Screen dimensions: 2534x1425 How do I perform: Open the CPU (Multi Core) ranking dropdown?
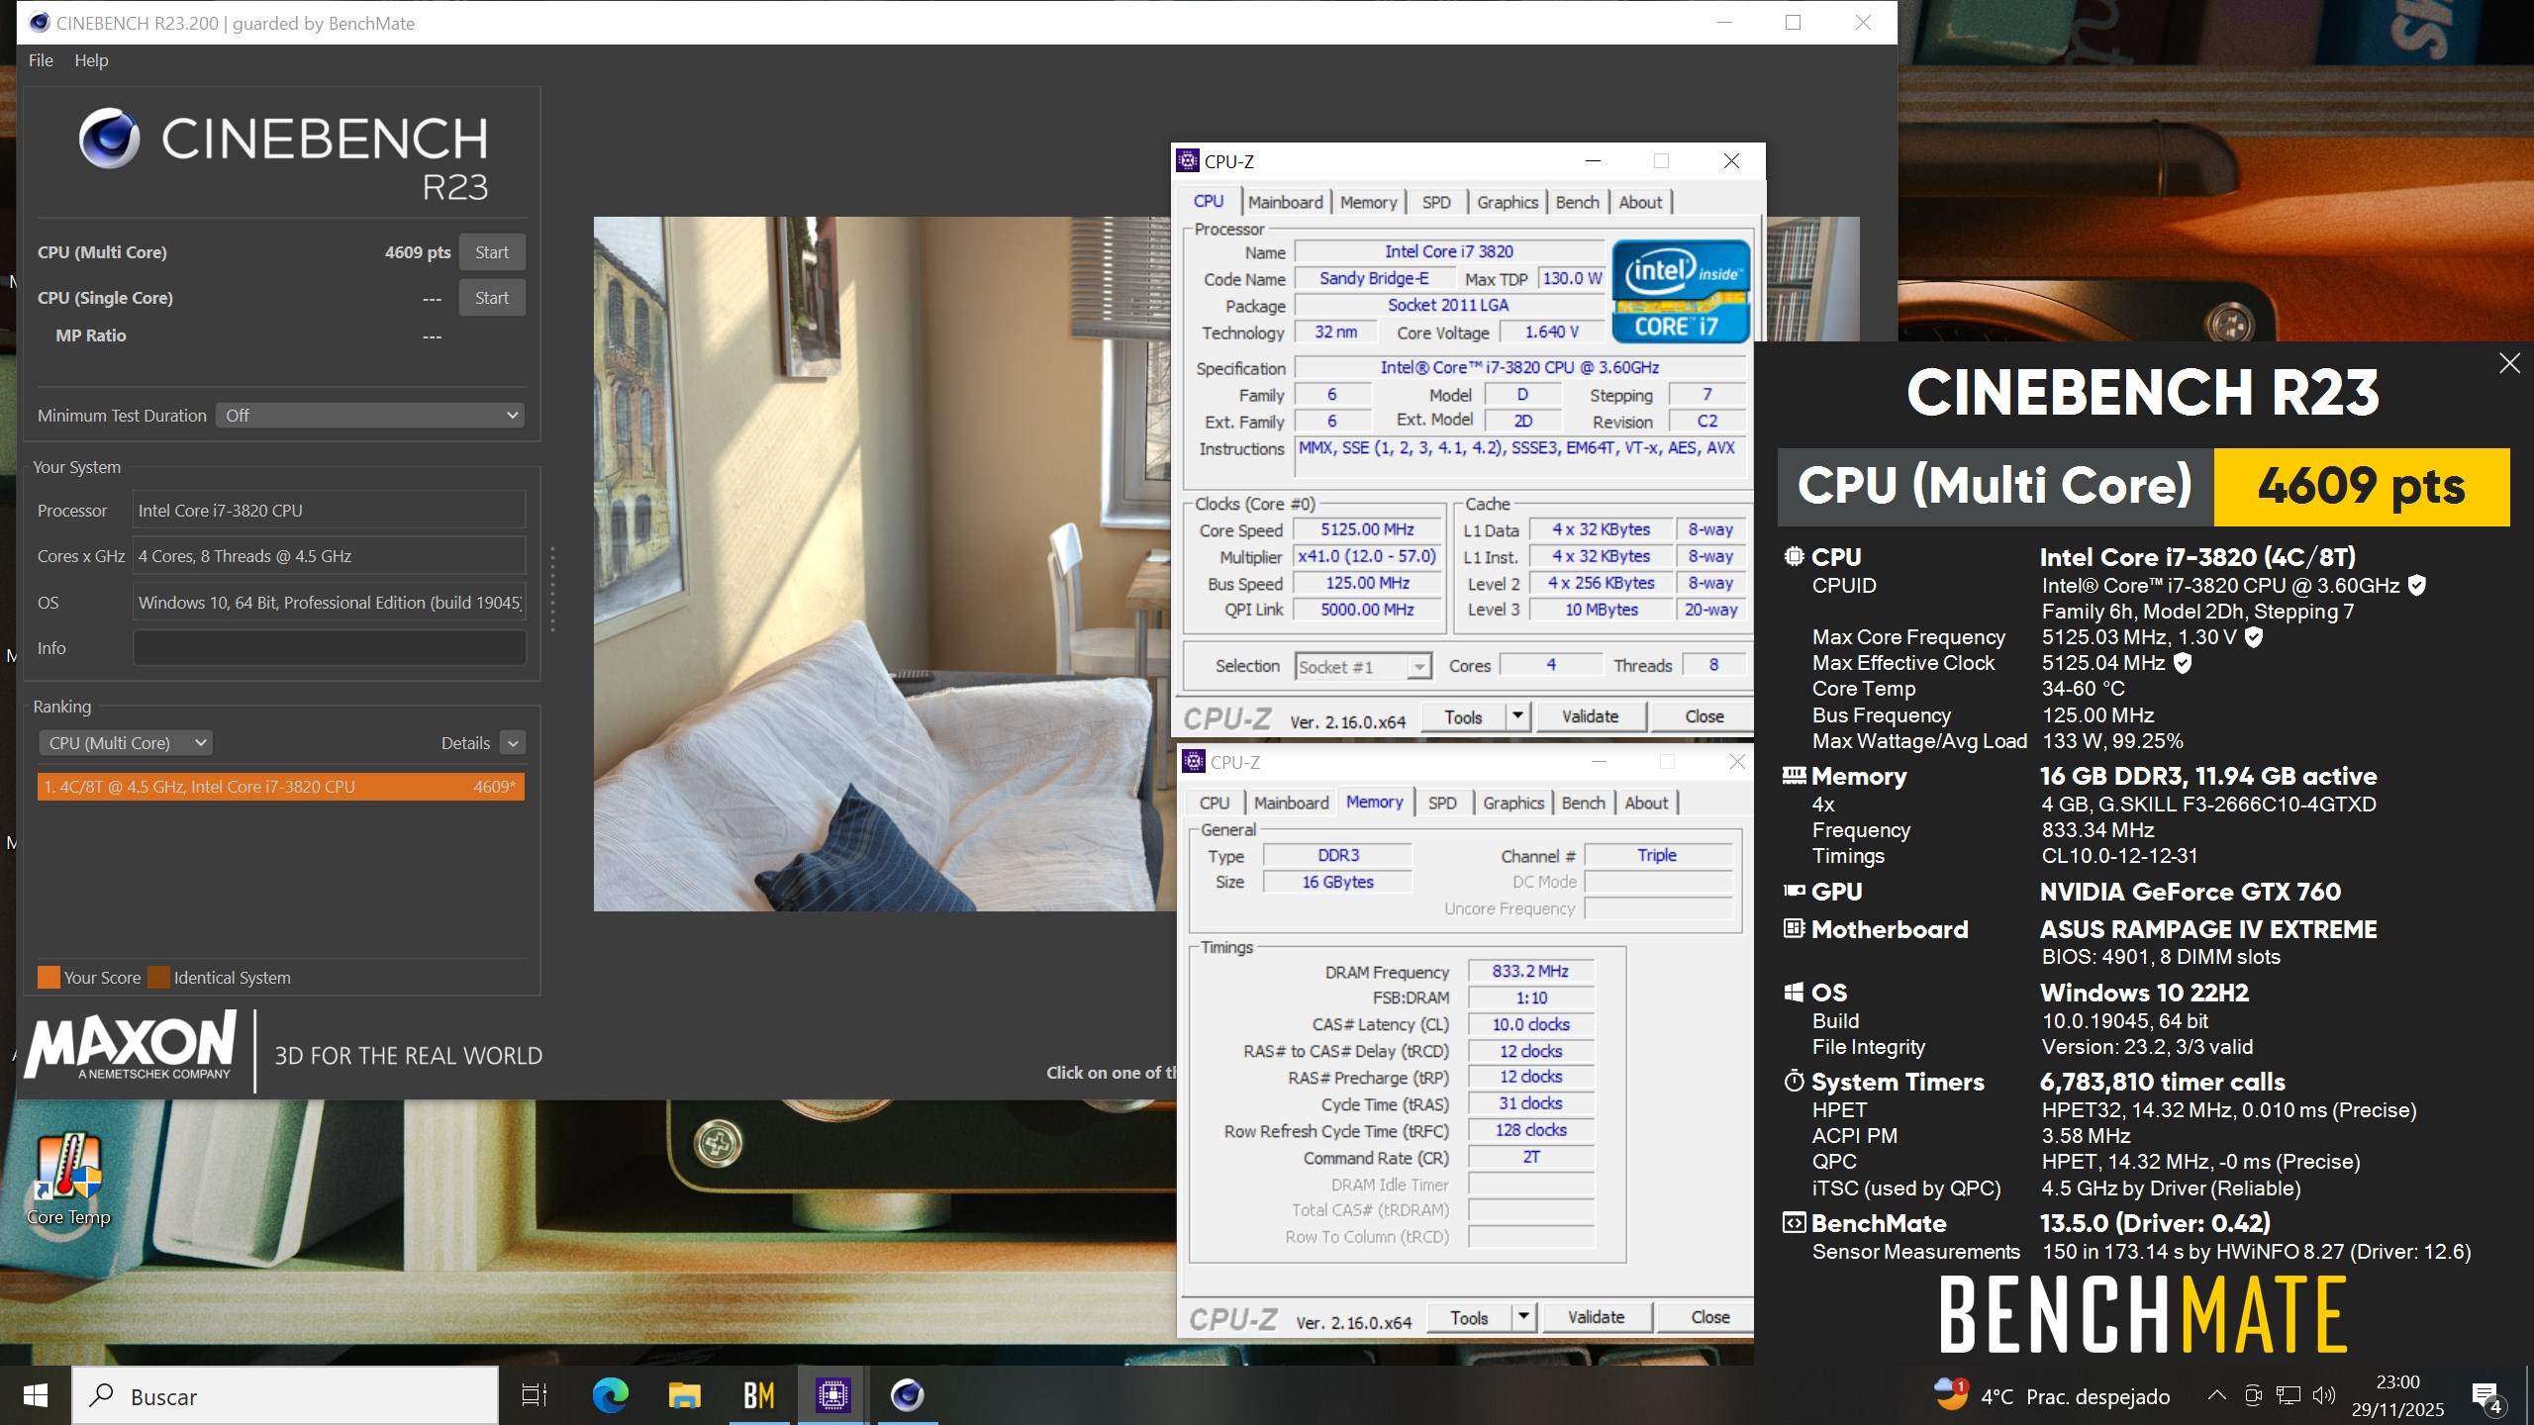pyautogui.click(x=126, y=743)
